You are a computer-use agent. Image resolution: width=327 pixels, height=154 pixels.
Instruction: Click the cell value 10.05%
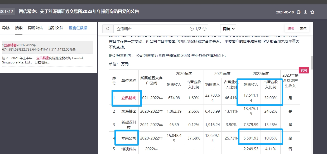click(x=271, y=138)
